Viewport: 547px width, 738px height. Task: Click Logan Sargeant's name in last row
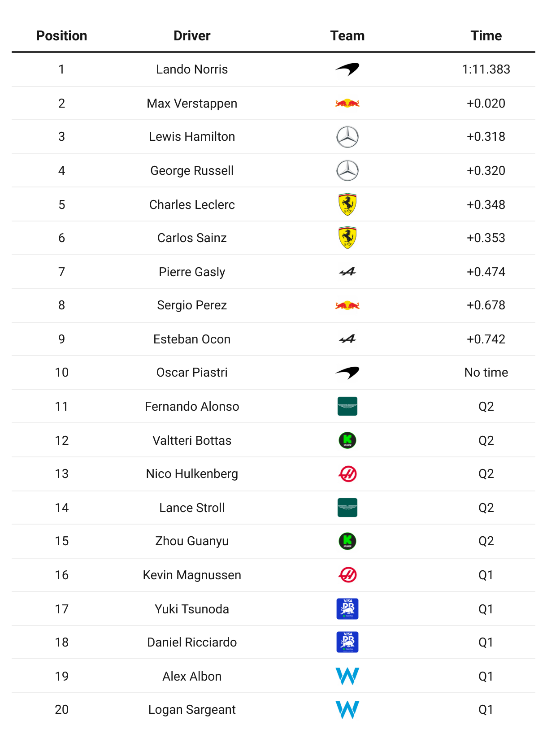(192, 710)
